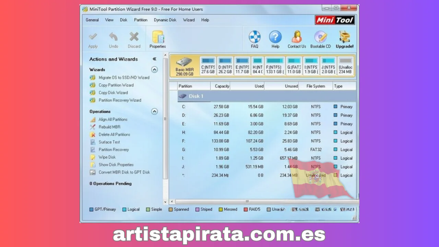Viewport: 439px width, 247px height.
Task: Click the horizontal scrollbar under partition list
Action: pyautogui.click(x=263, y=202)
